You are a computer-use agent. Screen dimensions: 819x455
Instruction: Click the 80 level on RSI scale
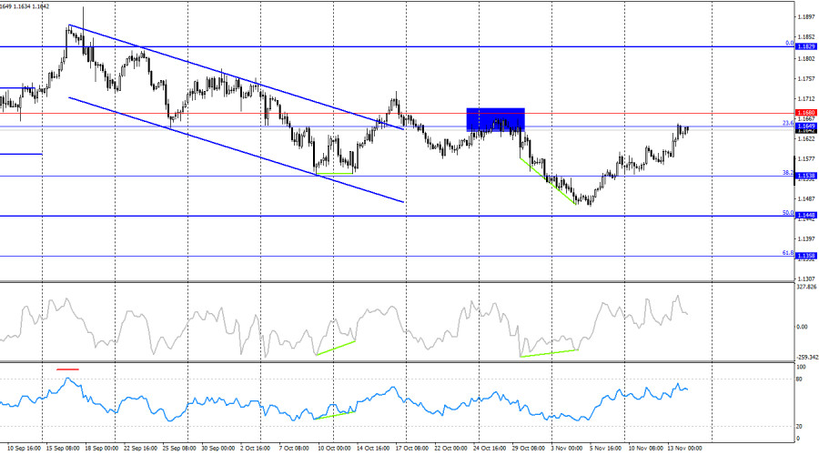pos(799,379)
